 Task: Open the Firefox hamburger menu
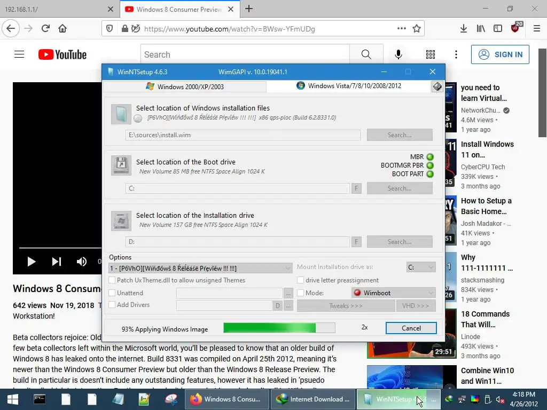tap(537, 29)
